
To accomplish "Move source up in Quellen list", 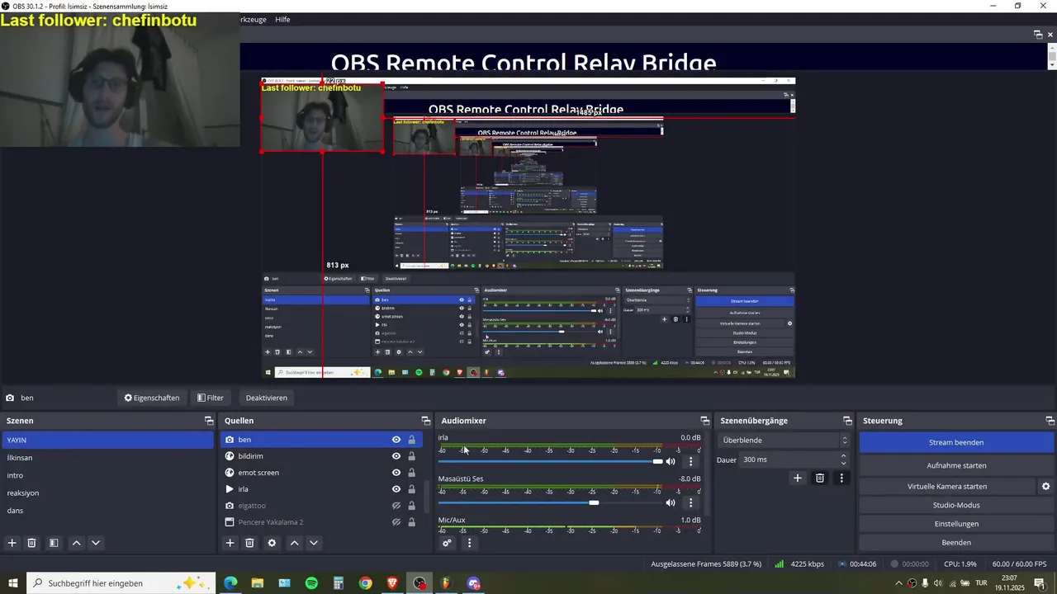I will (294, 543).
